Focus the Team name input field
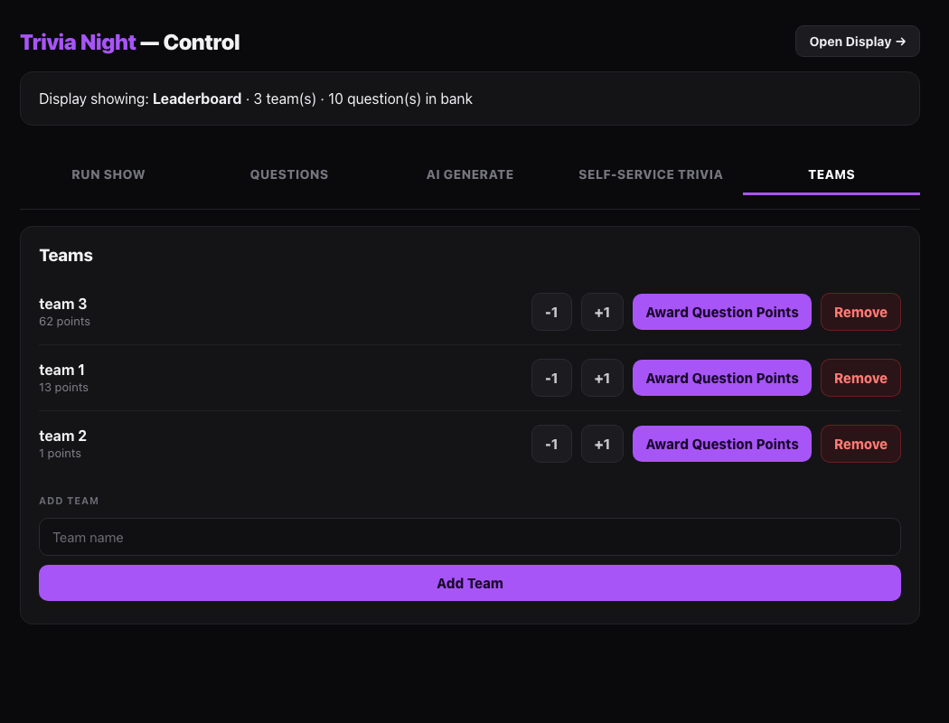Image resolution: width=949 pixels, height=723 pixels. click(470, 537)
